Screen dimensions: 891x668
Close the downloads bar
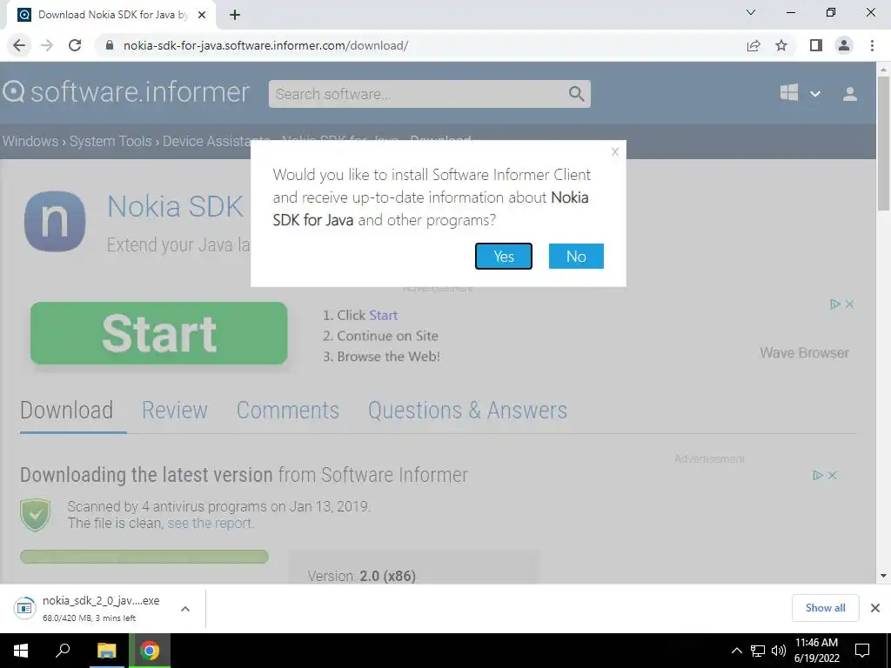[875, 608]
